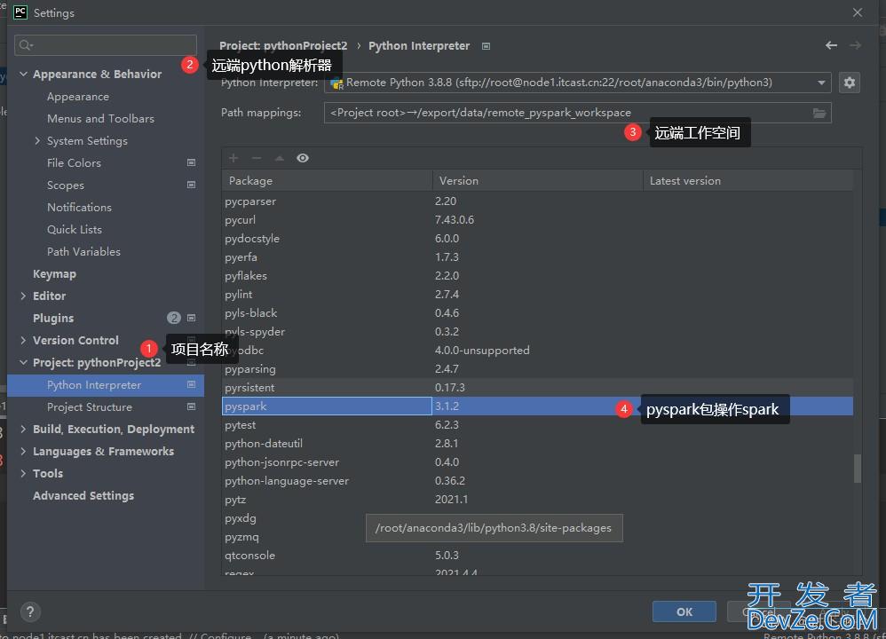Select Appearance settings page
This screenshot has width=886, height=639.
coord(78,97)
